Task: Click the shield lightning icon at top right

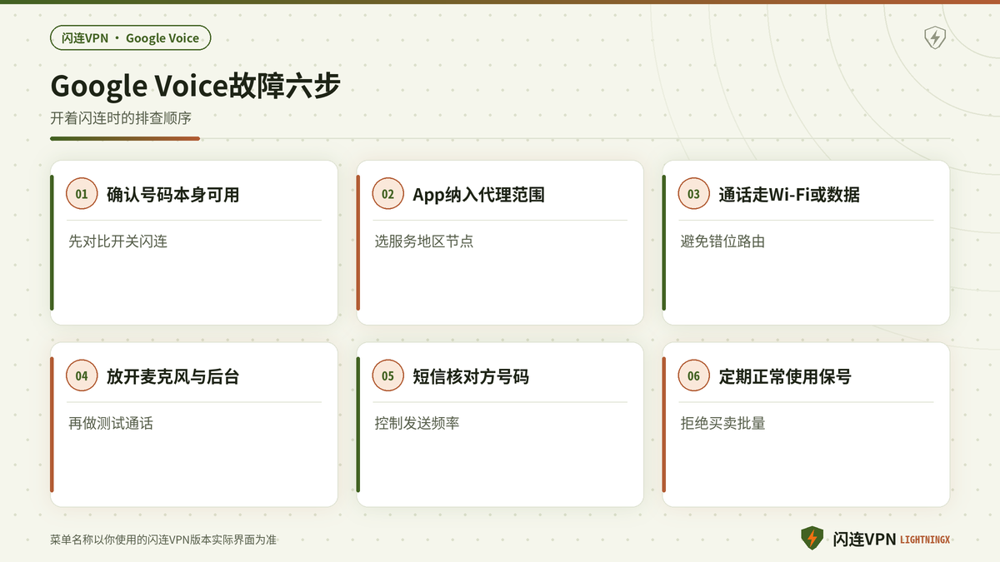Action: click(x=935, y=37)
